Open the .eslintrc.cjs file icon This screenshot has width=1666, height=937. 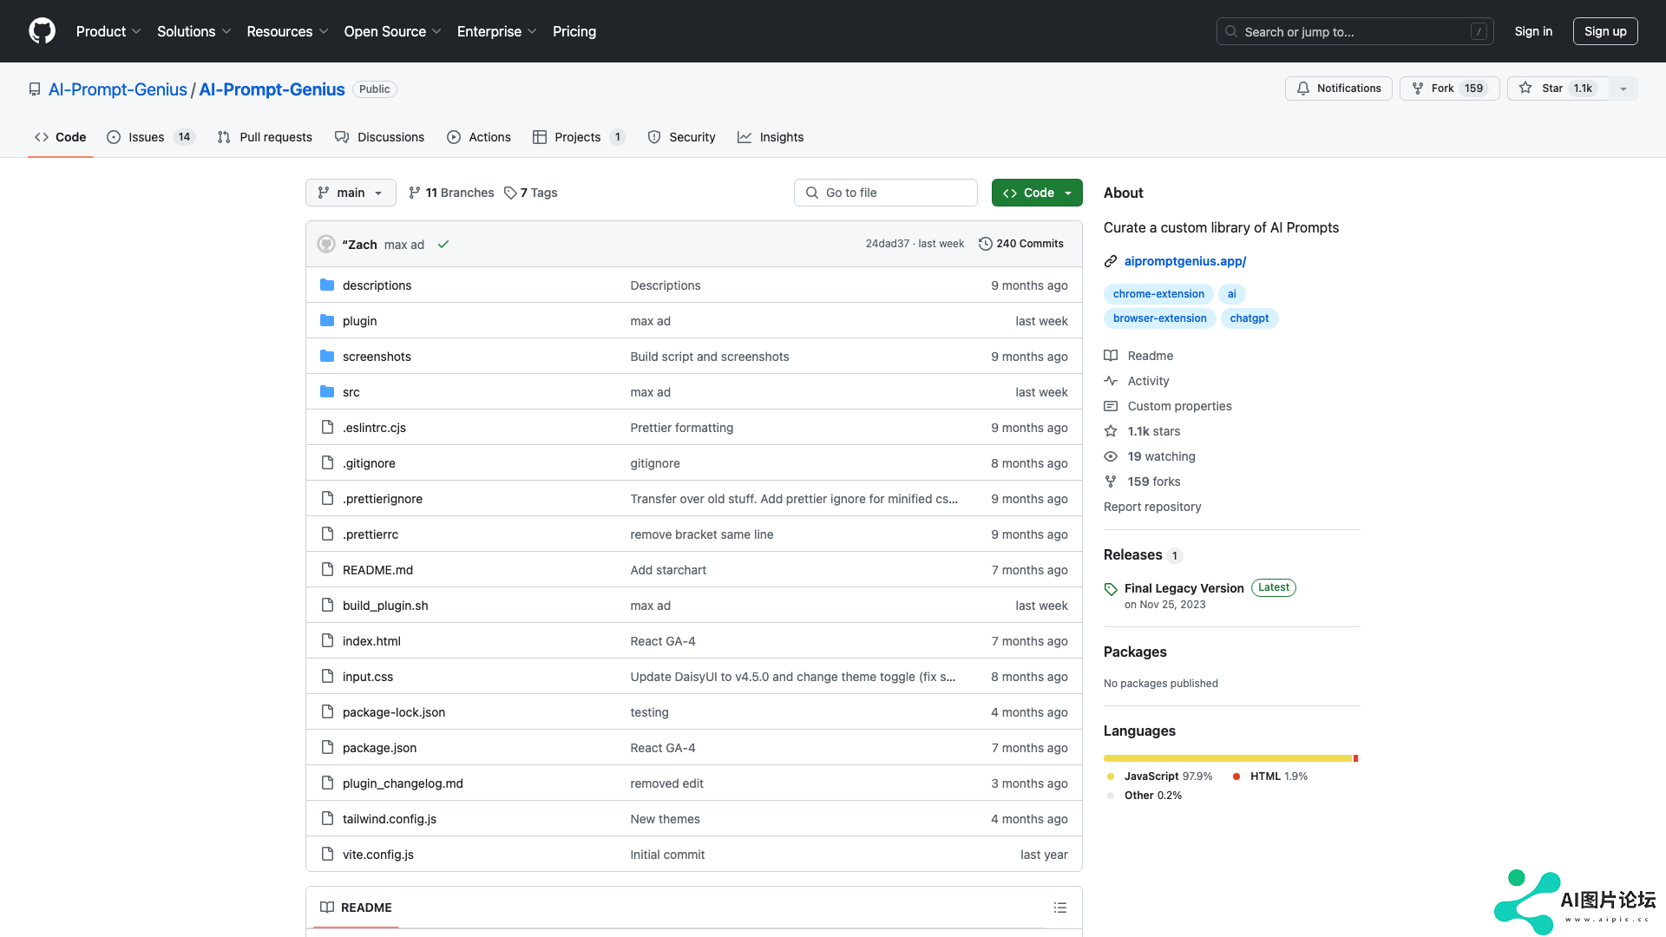[327, 428]
